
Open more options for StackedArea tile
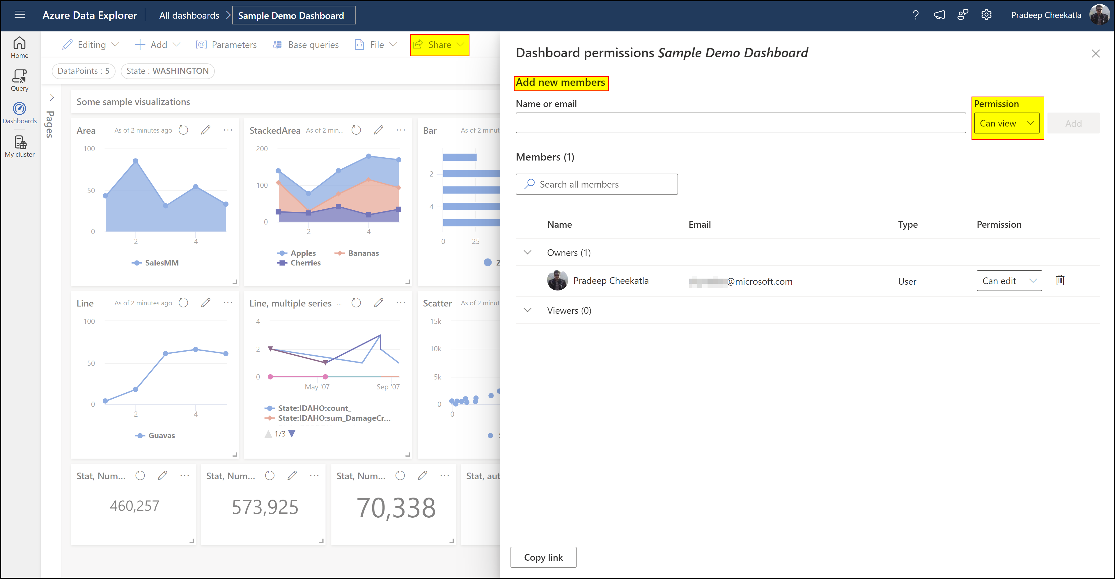(401, 130)
